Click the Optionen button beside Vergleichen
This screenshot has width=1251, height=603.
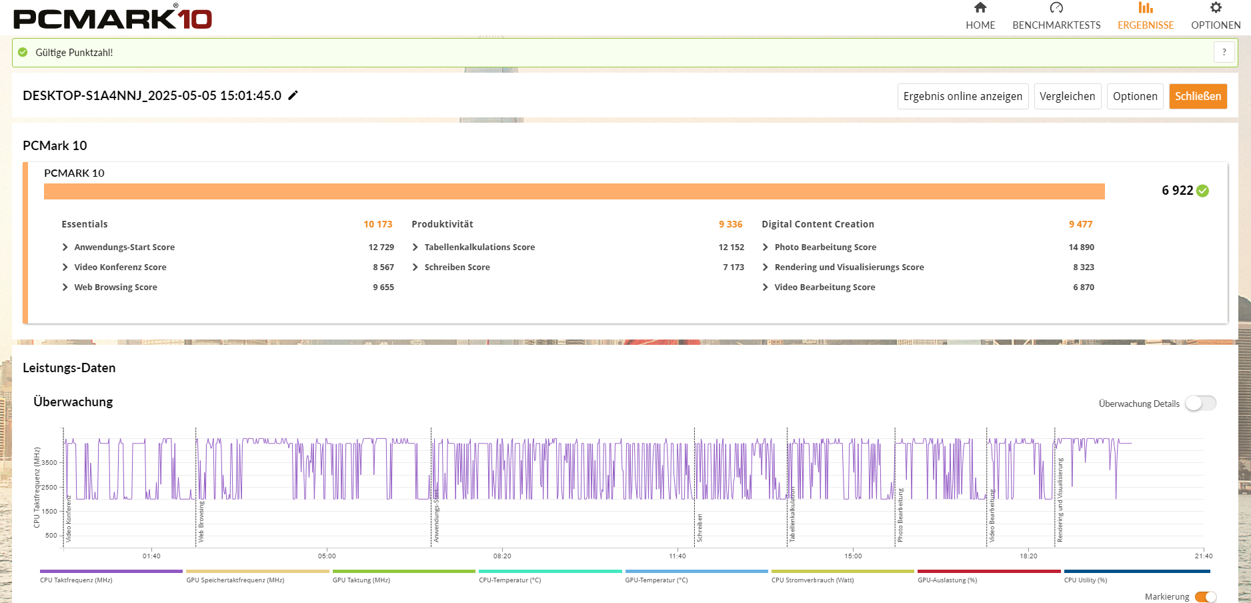pyautogui.click(x=1135, y=96)
